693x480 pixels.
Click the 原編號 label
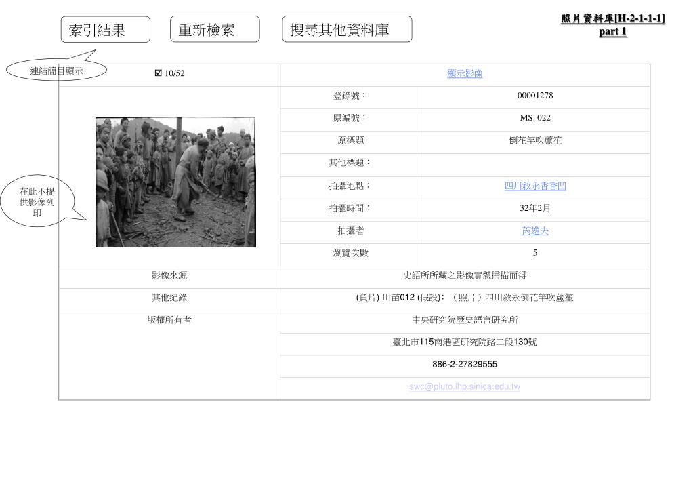pos(349,118)
